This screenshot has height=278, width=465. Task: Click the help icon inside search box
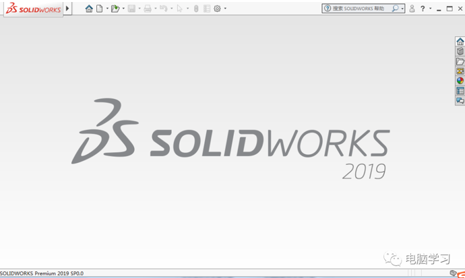coord(328,9)
